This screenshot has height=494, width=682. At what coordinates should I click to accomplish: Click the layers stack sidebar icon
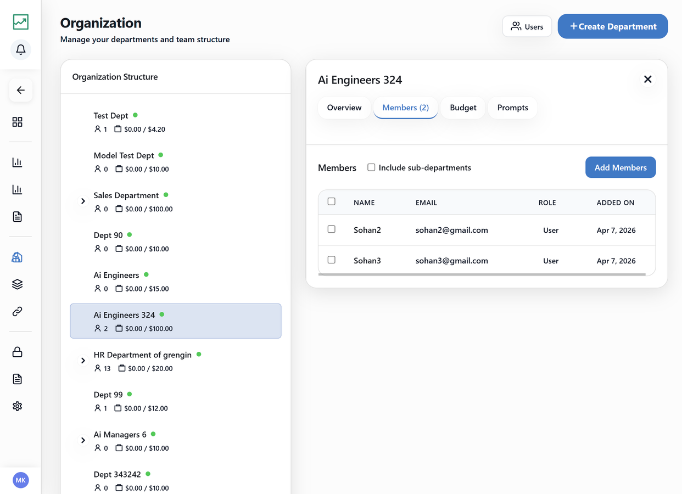(18, 284)
